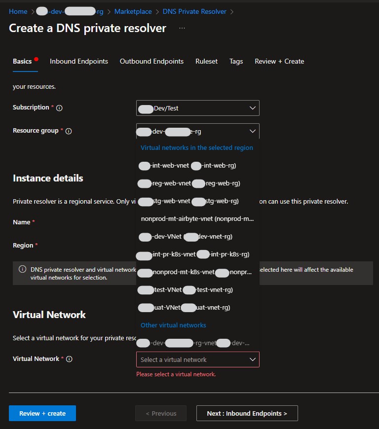Switch to the Inbound Endpoints tab
The width and height of the screenshot is (379, 429).
coord(78,61)
